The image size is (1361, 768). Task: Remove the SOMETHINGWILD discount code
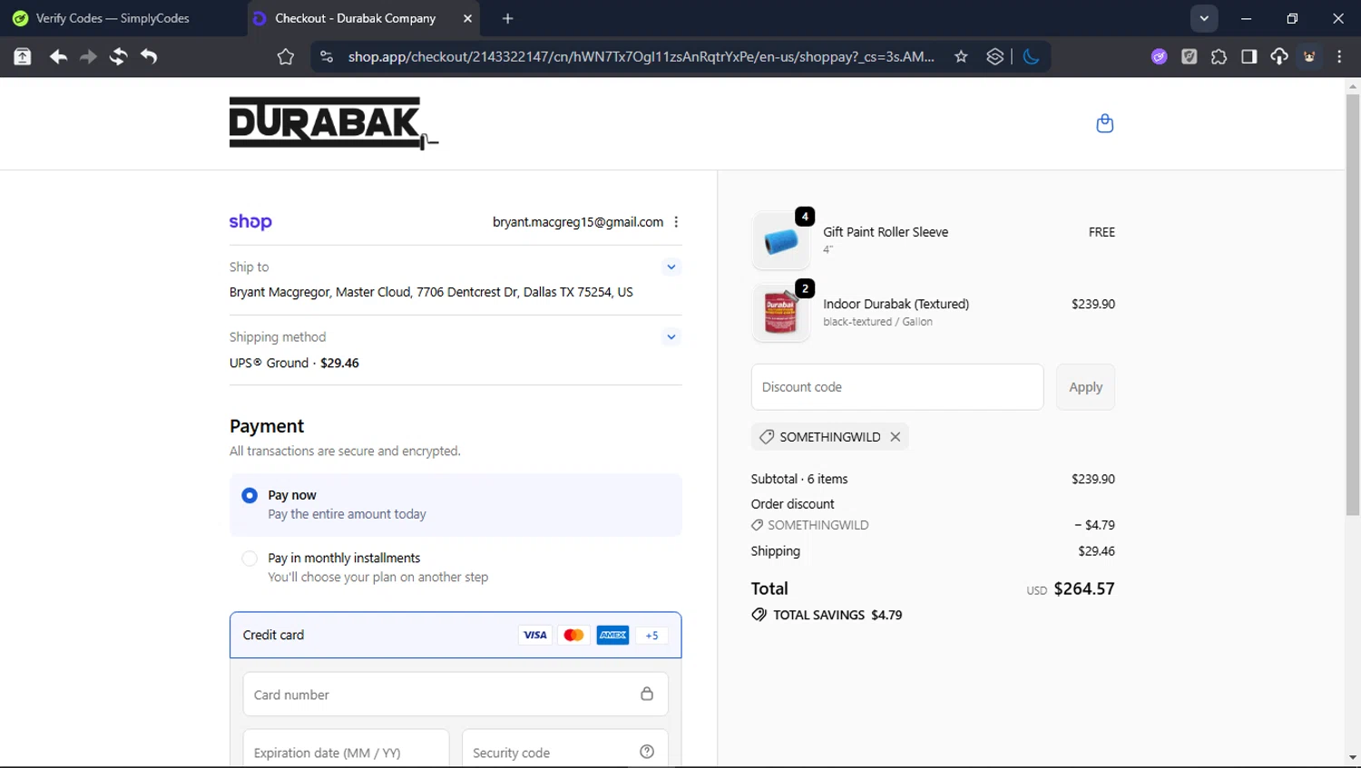[896, 436]
